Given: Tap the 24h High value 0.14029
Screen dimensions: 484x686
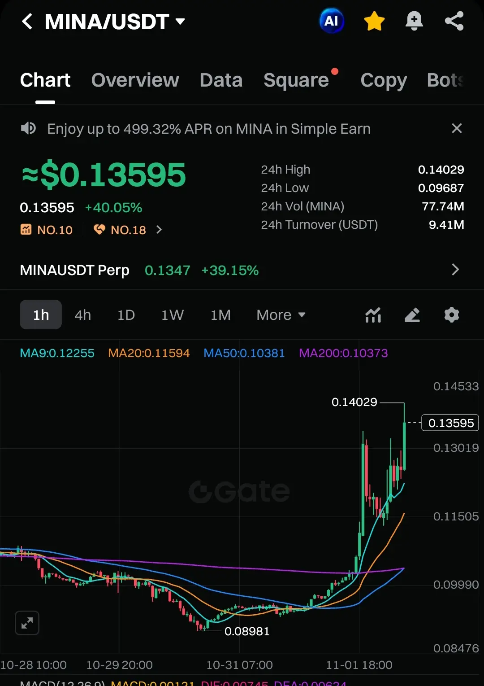Looking at the screenshot, I should click(441, 170).
